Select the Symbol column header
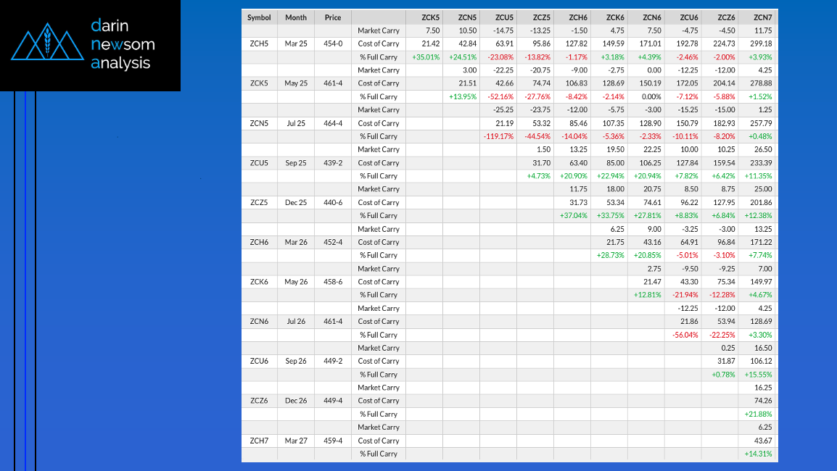The width and height of the screenshot is (837, 471). pos(259,17)
